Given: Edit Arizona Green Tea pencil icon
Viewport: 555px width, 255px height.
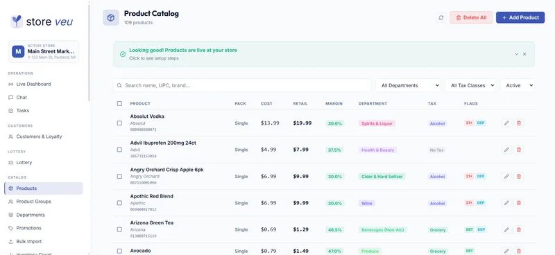Looking at the screenshot, I should click(x=506, y=229).
